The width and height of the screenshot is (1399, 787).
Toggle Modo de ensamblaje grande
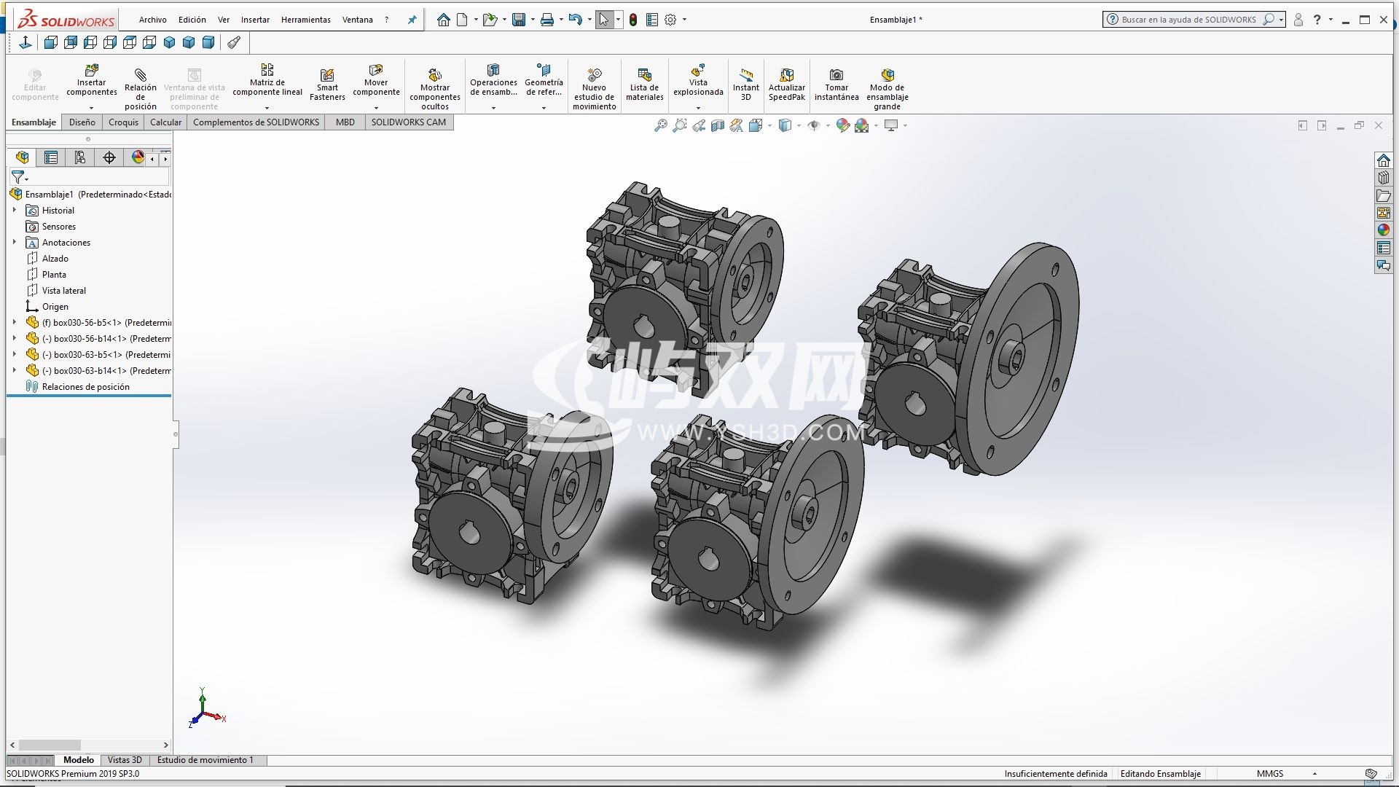coord(887,75)
